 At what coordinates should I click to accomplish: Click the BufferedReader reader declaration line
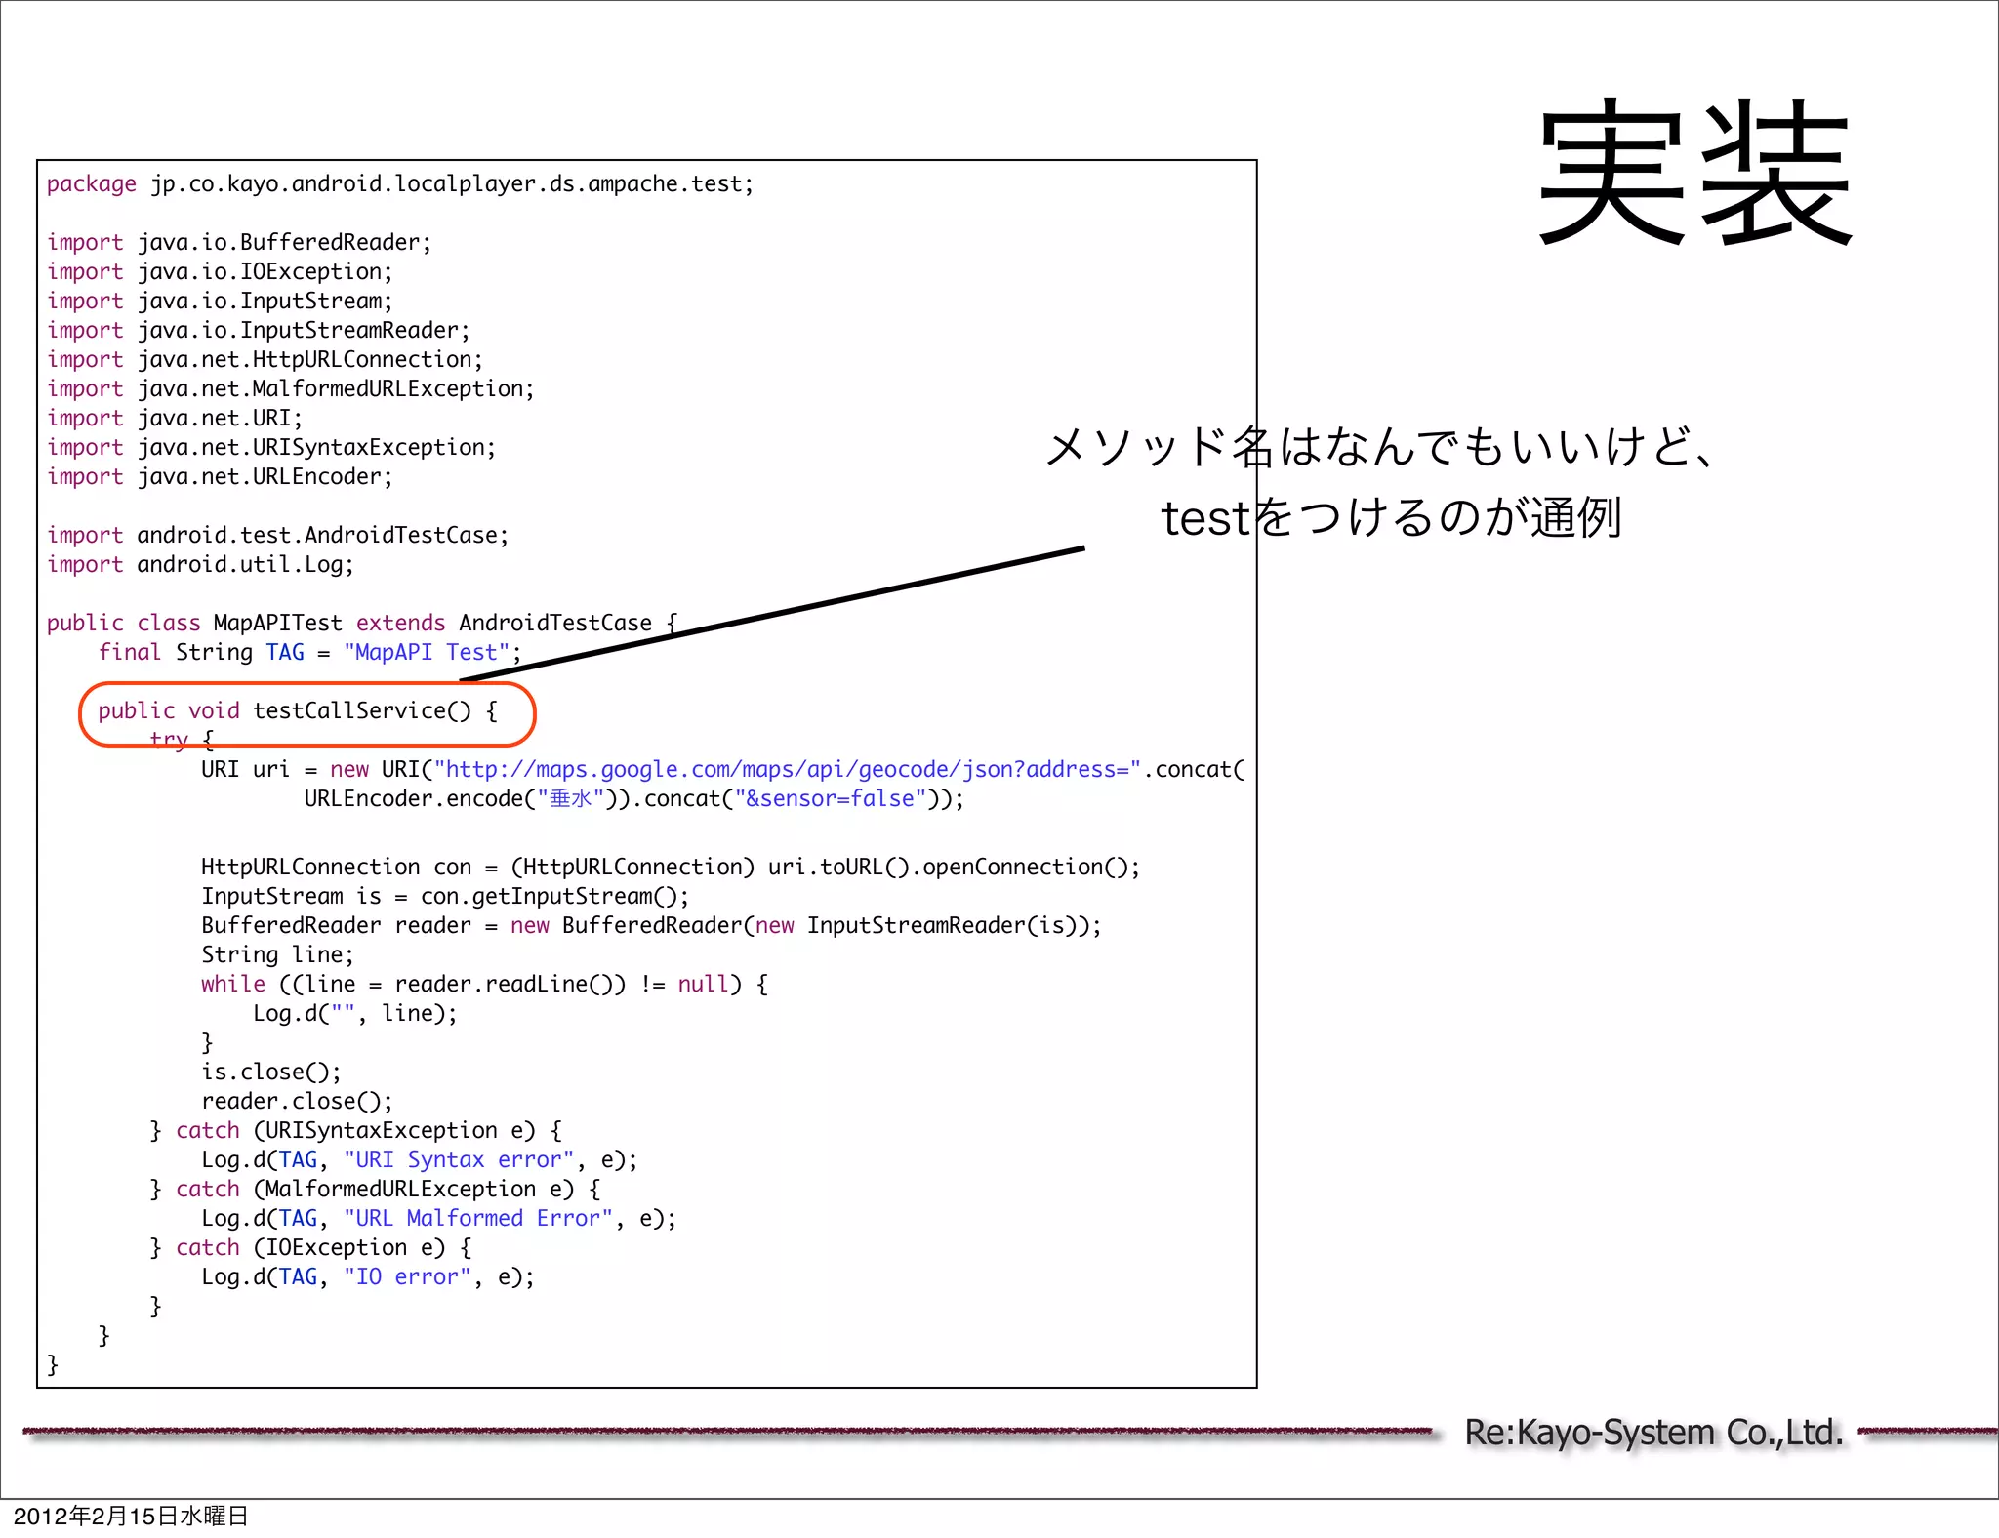pyautogui.click(x=651, y=926)
